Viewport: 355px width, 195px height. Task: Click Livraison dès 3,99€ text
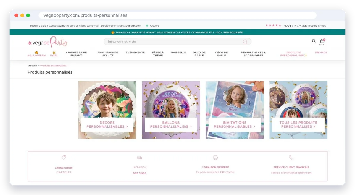pyautogui.click(x=139, y=170)
